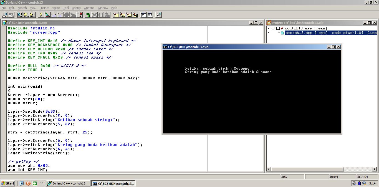Open the Options menu

click(x=89, y=8)
